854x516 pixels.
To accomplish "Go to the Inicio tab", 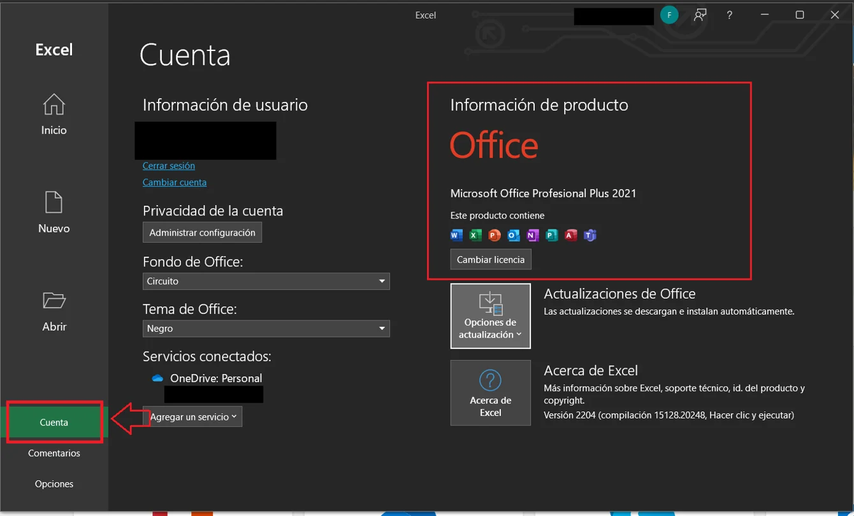I will [54, 115].
